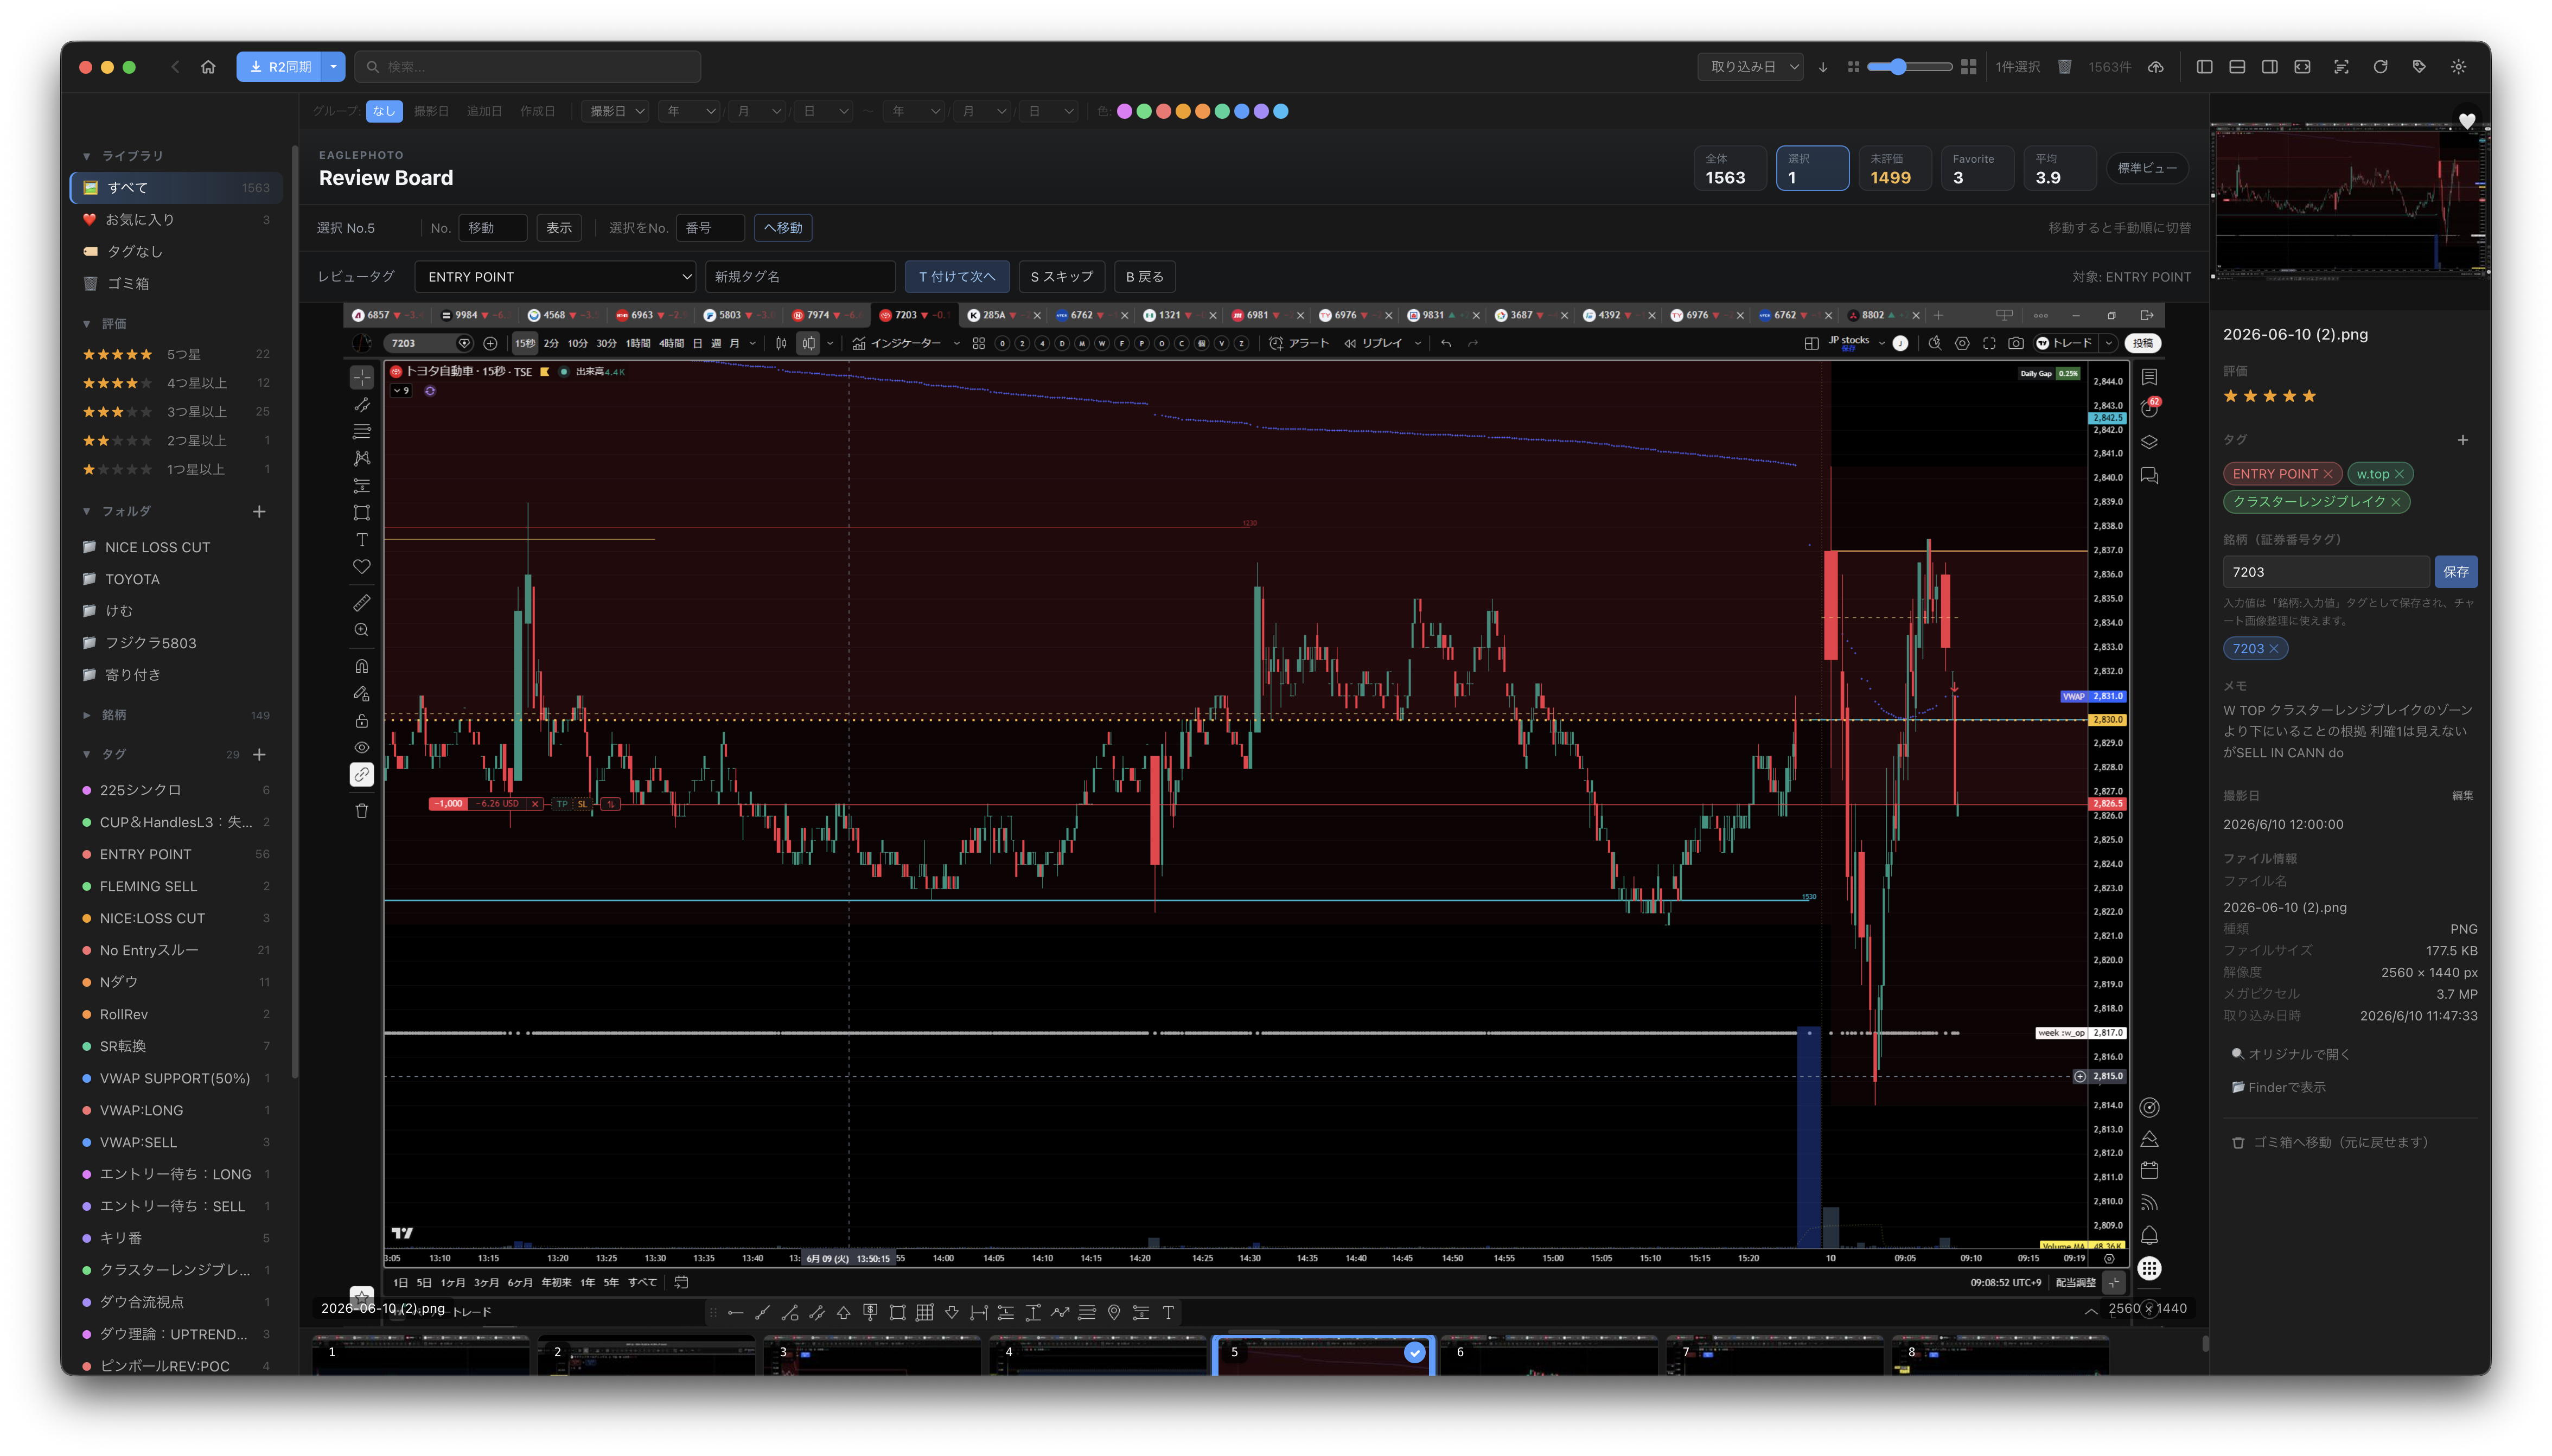The width and height of the screenshot is (2552, 1456).
Task: Select the trend line drawing tool
Action: 362,405
